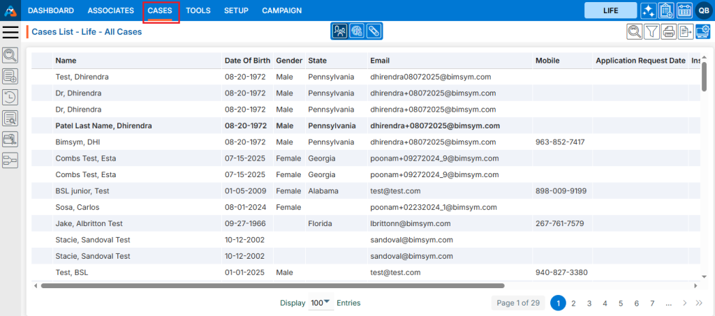Image resolution: width=715 pixels, height=316 pixels.
Task: Open the recent history clock icon
Action: click(x=10, y=97)
